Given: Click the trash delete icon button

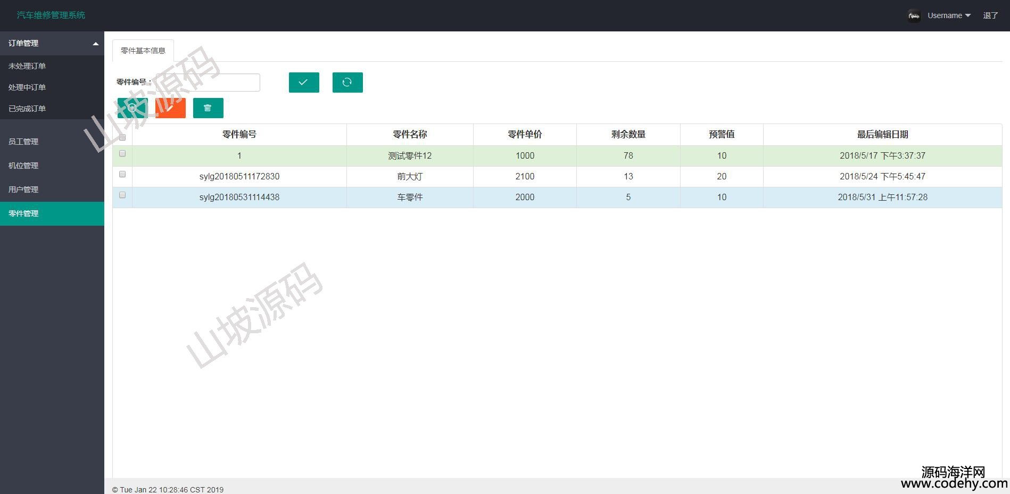Looking at the screenshot, I should (x=208, y=108).
